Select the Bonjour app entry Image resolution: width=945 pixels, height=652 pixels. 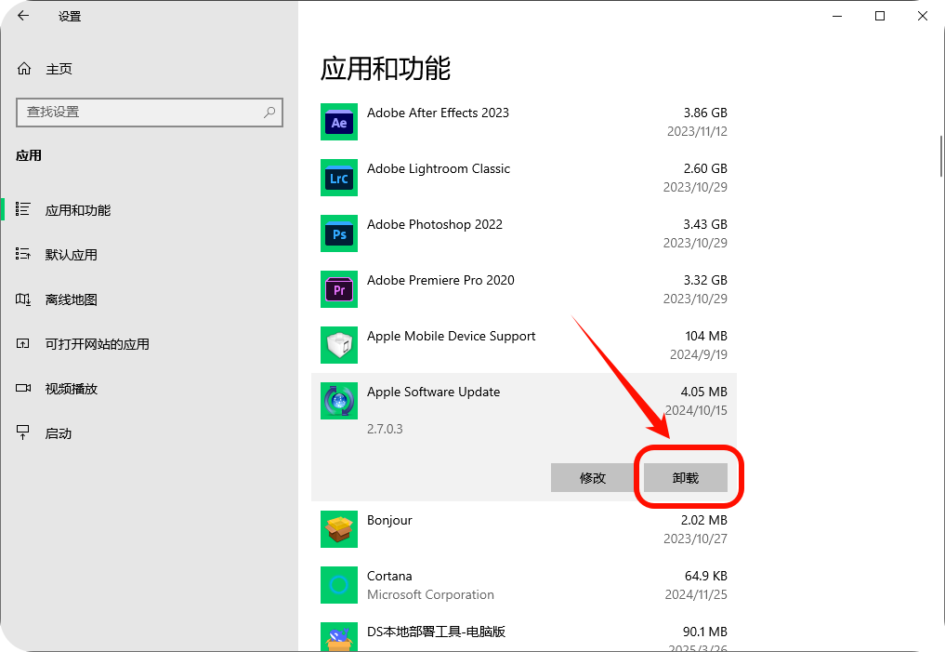[x=524, y=529]
